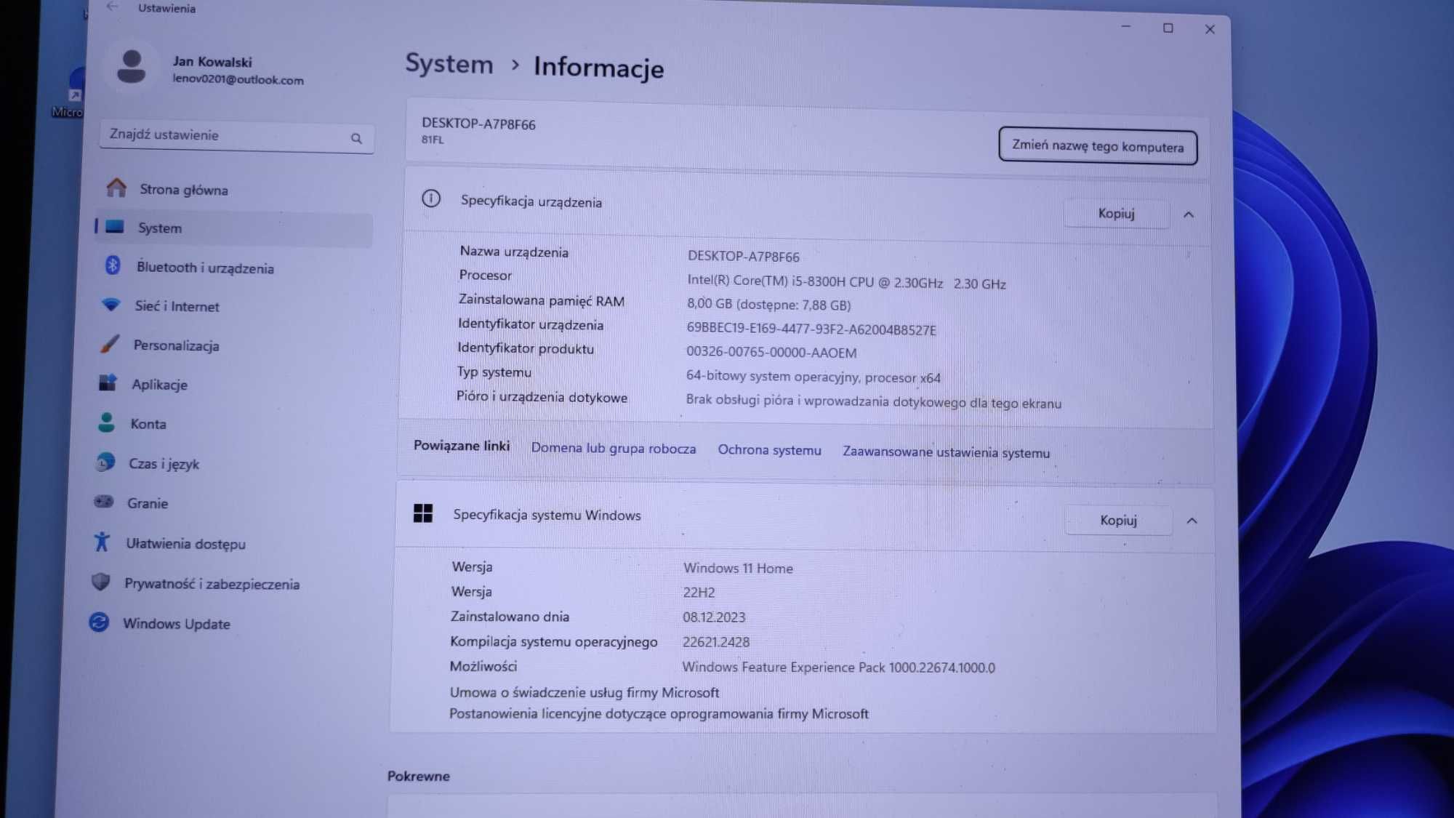1454x818 pixels.
Task: Open Postanowienia licencyjne oprogramowania Microsoft link
Action: [659, 714]
